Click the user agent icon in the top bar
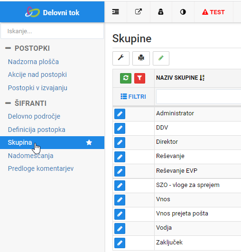This screenshot has width=241, height=252. click(161, 12)
